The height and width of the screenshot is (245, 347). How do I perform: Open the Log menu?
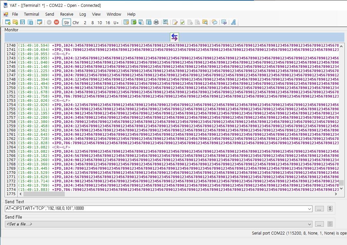pyautogui.click(x=83, y=14)
